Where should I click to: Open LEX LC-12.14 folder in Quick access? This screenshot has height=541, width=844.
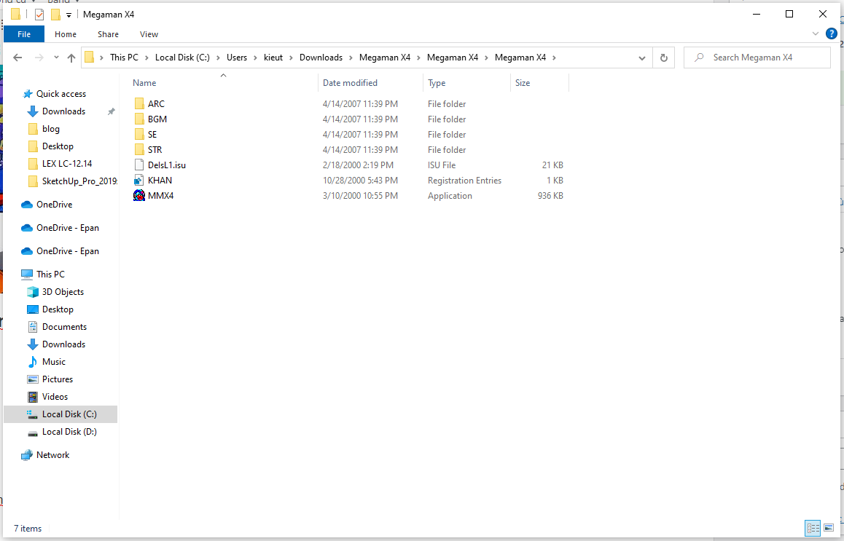click(x=60, y=164)
